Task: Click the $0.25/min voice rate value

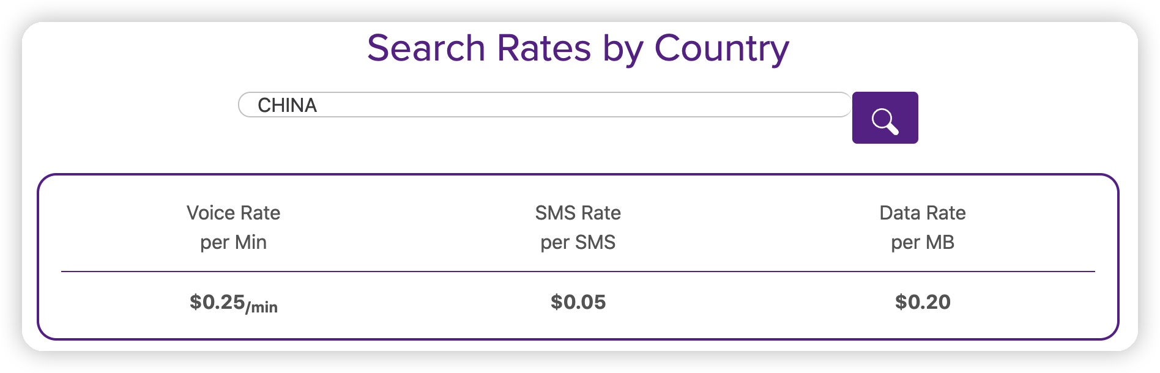Action: click(233, 303)
